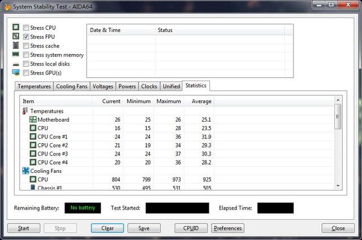
Task: Minimize the AIDA64 window
Action: 319,5
